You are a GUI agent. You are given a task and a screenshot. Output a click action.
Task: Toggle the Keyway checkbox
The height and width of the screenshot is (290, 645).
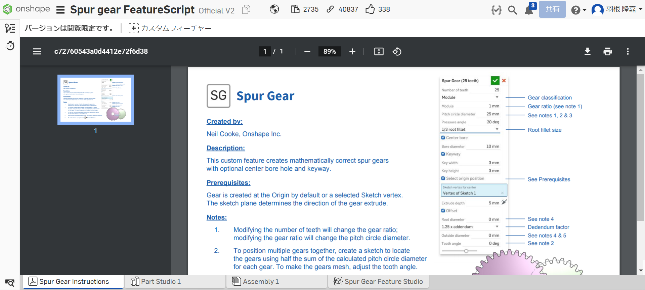coord(443,154)
